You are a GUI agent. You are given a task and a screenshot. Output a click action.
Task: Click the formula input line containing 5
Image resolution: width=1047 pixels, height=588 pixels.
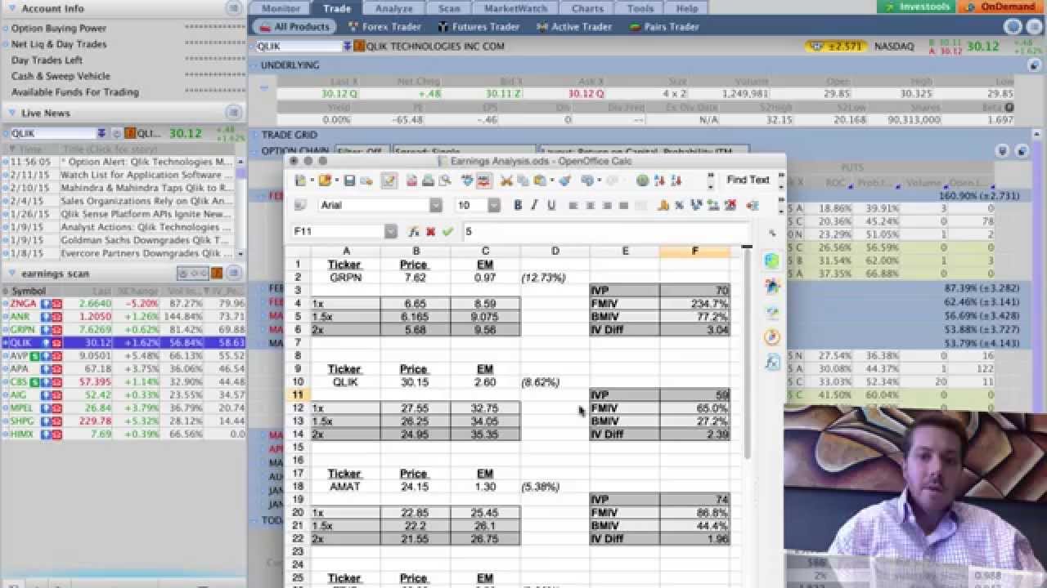605,232
